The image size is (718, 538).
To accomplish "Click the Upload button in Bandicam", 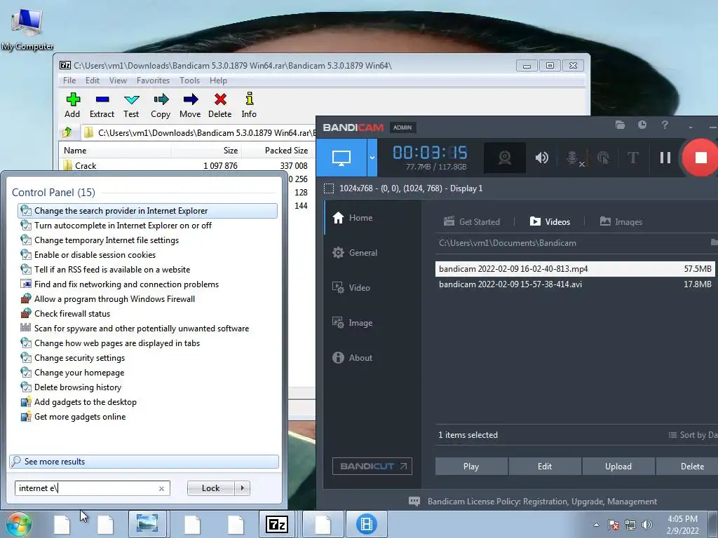I will coord(618,466).
